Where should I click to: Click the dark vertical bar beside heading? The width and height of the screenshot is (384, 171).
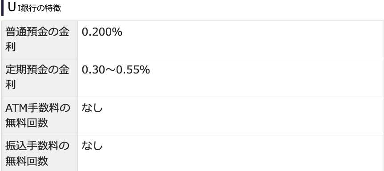coord(3,8)
